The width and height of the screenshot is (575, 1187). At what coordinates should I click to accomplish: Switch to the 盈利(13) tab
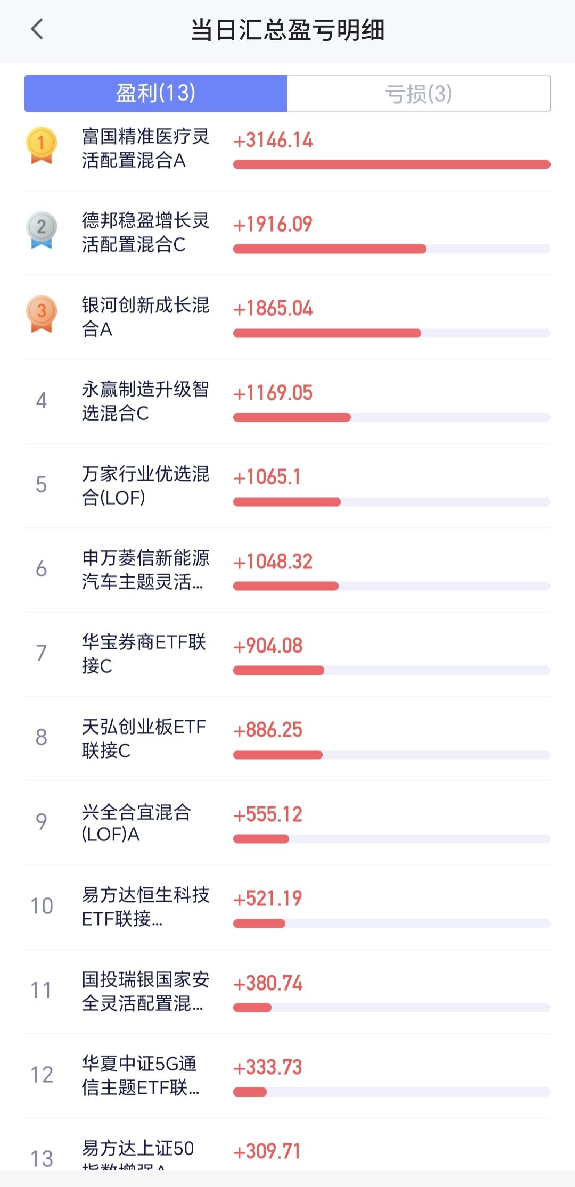point(156,93)
